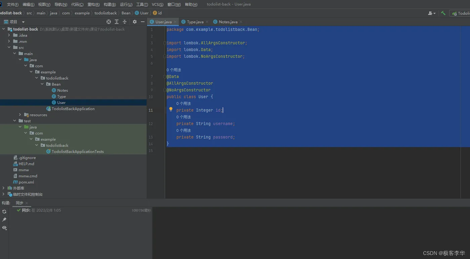Close the 同步 build tab
Image resolution: width=470 pixels, height=259 pixels.
point(27,203)
